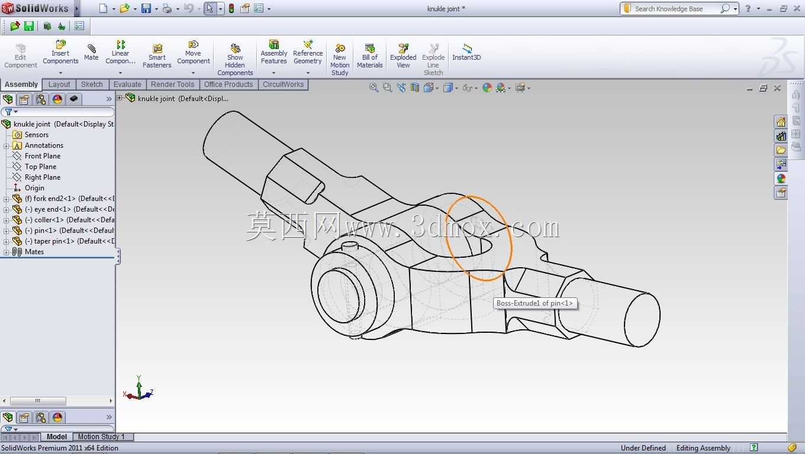
Task: Click Show Hidden Components
Action: pos(235,60)
